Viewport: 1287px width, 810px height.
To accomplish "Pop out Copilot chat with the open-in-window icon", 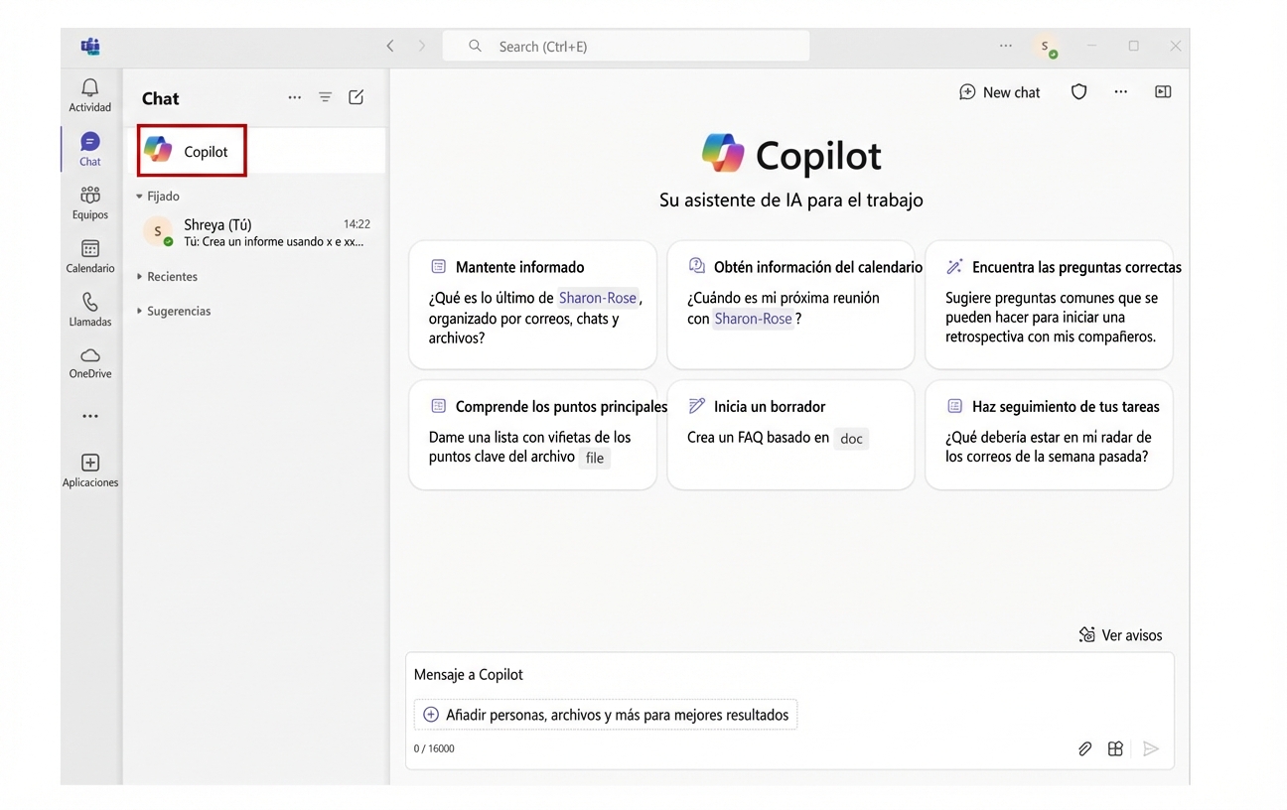I will [x=1163, y=91].
